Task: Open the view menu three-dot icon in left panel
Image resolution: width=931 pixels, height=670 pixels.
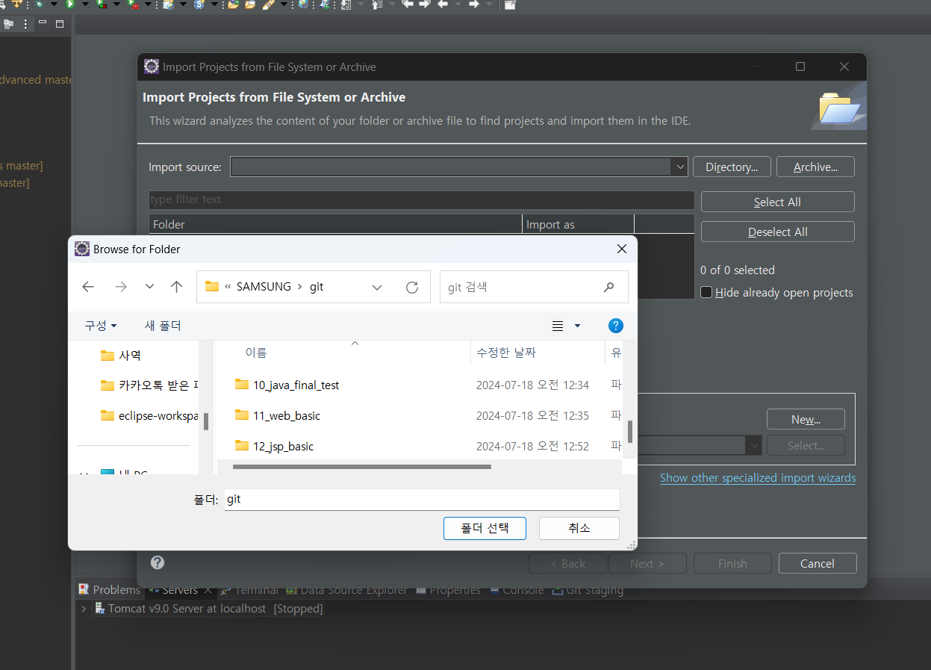Action: [25, 24]
